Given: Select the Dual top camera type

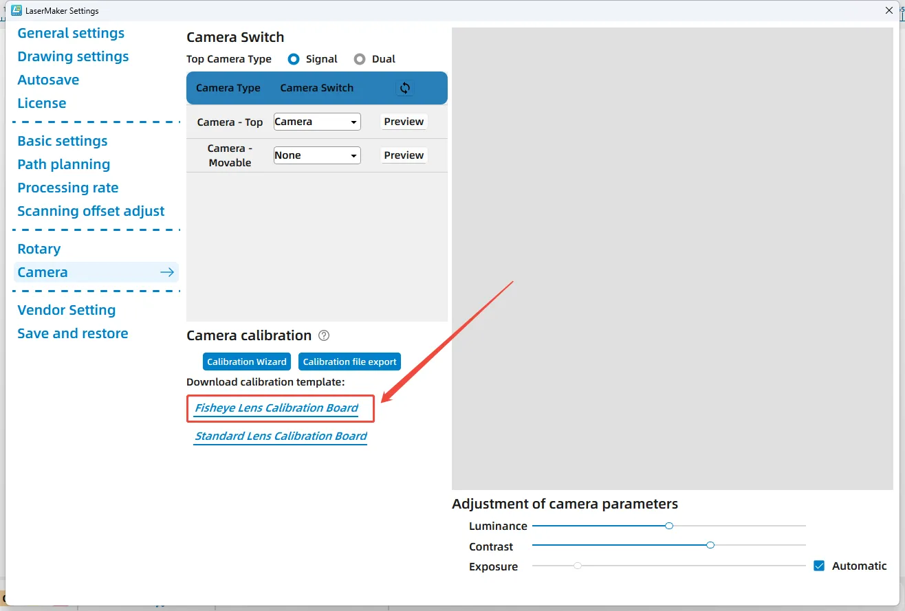Looking at the screenshot, I should click(360, 59).
